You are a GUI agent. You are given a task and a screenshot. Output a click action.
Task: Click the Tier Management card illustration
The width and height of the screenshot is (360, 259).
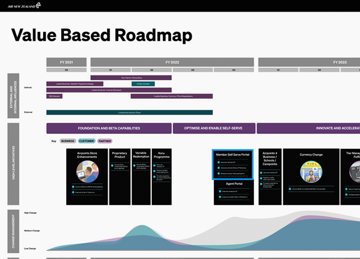click(354, 172)
